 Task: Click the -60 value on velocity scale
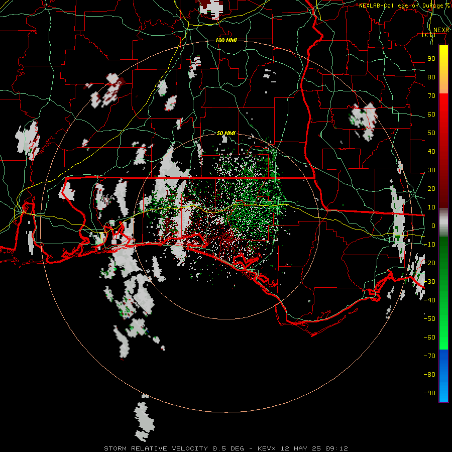click(x=429, y=337)
